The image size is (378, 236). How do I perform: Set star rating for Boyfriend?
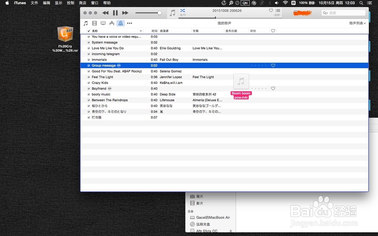click(x=259, y=89)
